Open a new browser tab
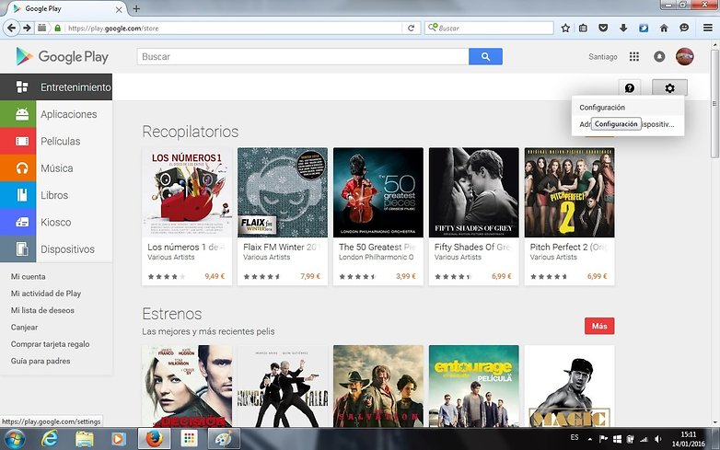This screenshot has width=720, height=450. pyautogui.click(x=136, y=8)
